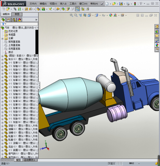160x166 pixels.
Task: Expand hidden feature manager tabs chevron
Action: click(36, 20)
